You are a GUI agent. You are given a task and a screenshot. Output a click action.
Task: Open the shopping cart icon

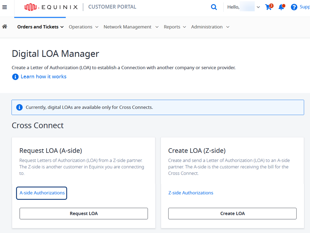pos(268,7)
